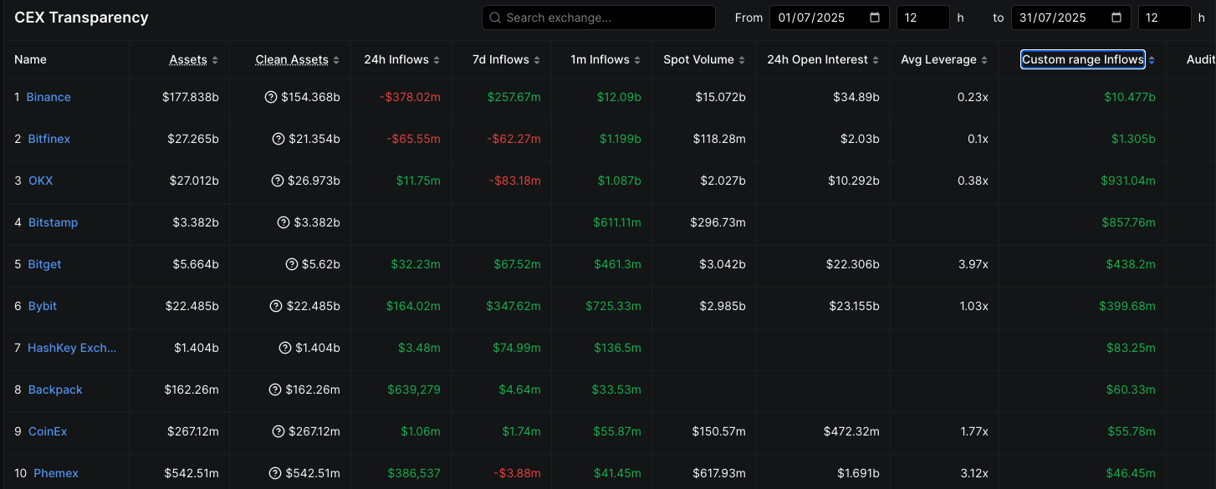The height and width of the screenshot is (489, 1216).
Task: Open the From date calendar picker icon
Action: tap(875, 18)
